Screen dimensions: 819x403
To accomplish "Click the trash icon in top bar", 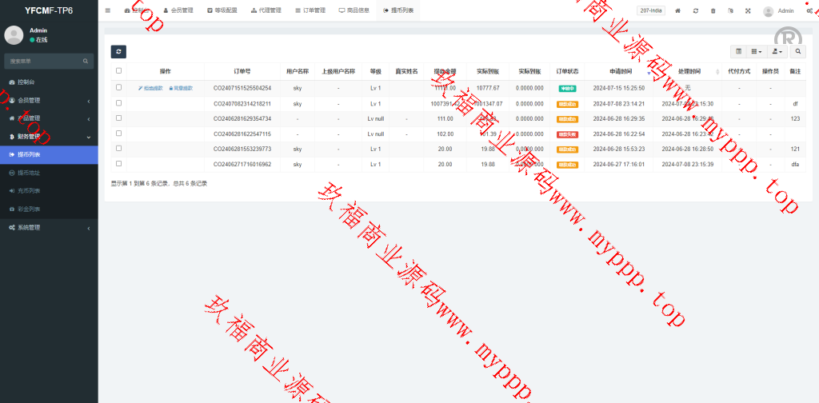I will pyautogui.click(x=713, y=11).
